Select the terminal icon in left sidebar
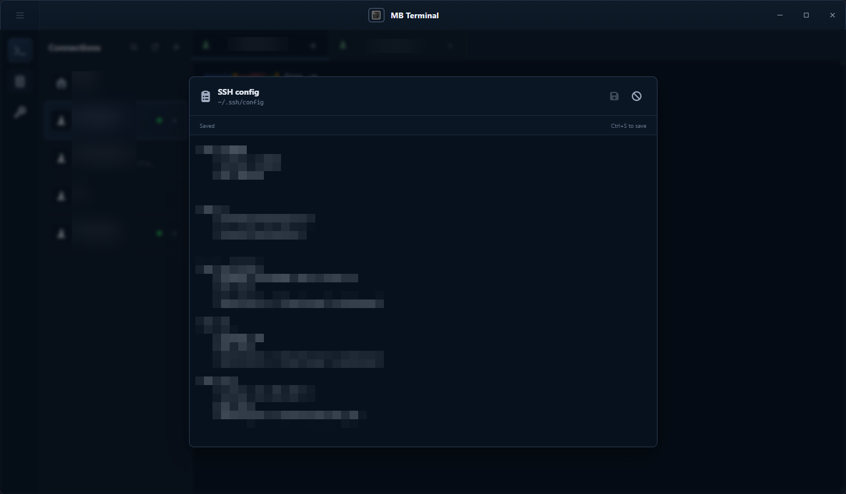This screenshot has height=494, width=846. (20, 51)
